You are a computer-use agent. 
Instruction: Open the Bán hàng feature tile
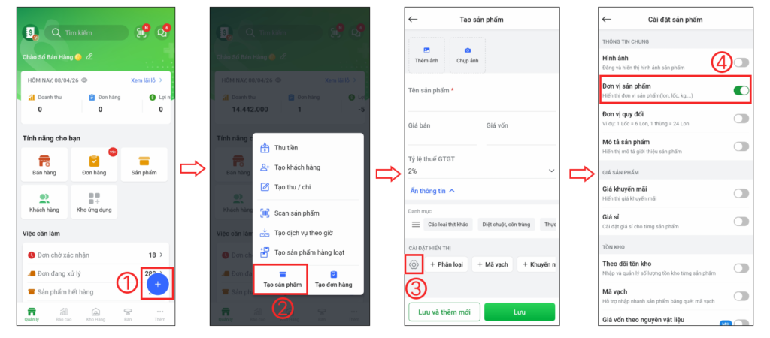[44, 164]
